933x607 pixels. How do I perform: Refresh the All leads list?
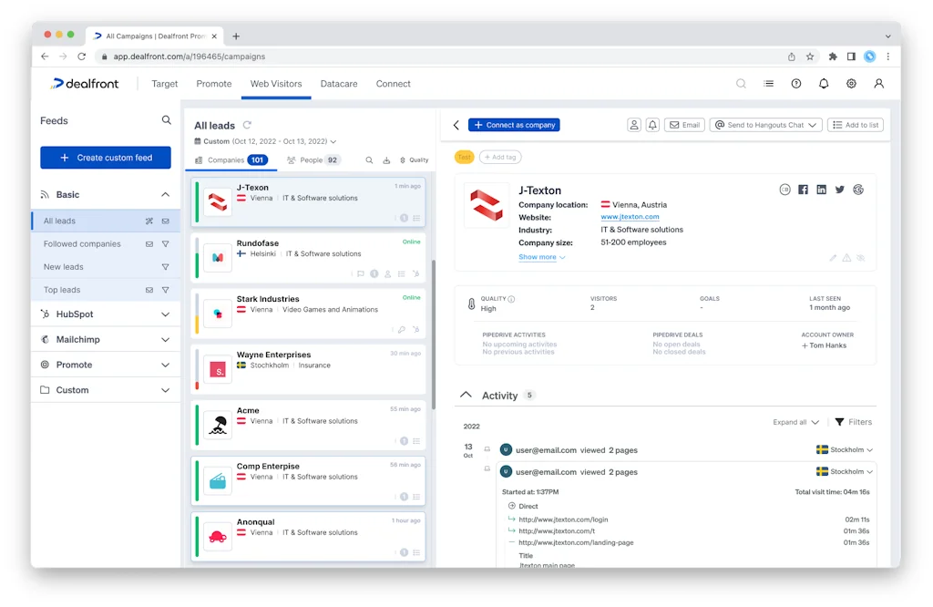tap(247, 126)
